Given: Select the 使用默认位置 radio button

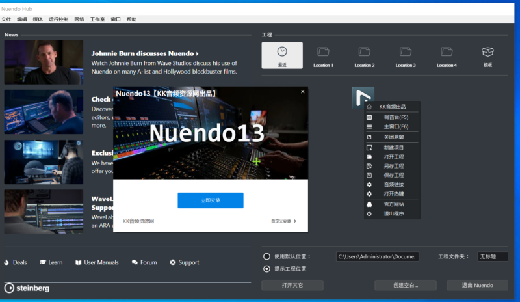Looking at the screenshot, I should [x=266, y=256].
